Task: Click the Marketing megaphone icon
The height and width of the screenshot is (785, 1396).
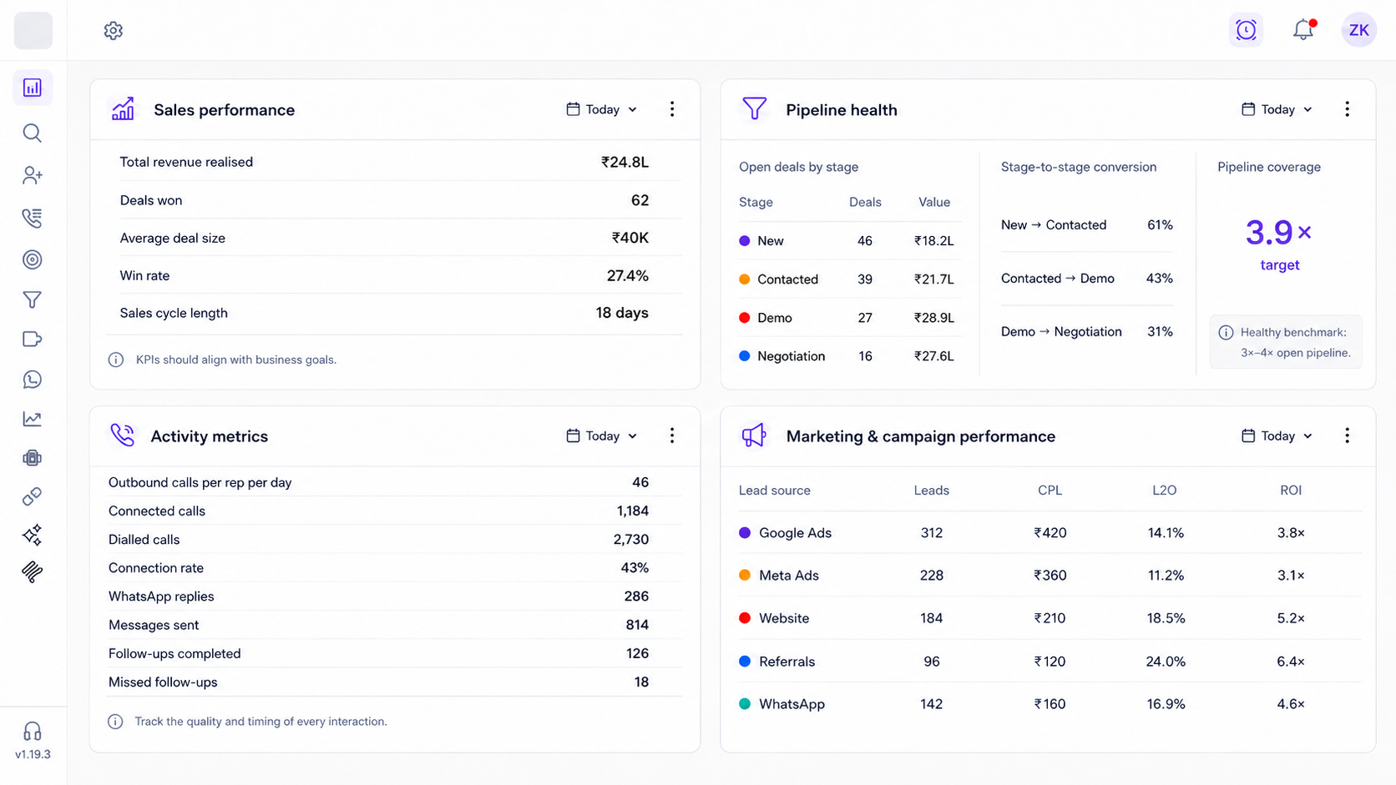Action: click(754, 435)
